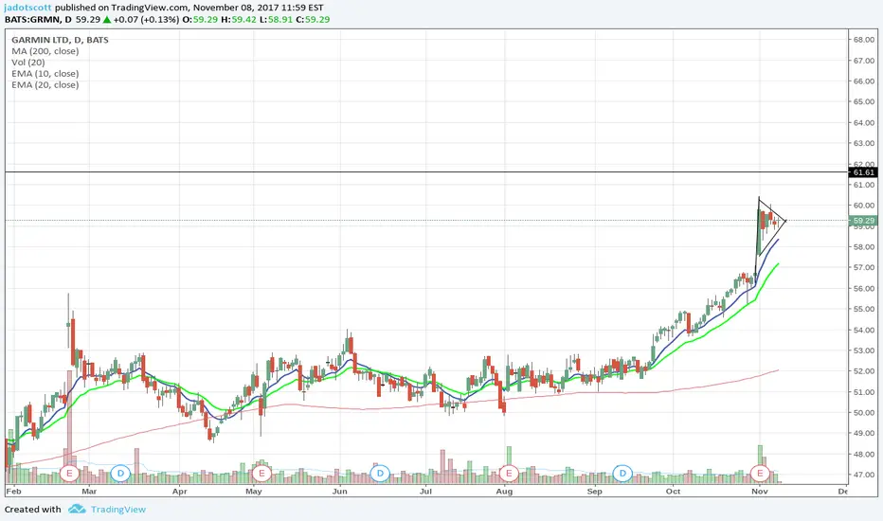Select the EMA (10, close) indicator label
The width and height of the screenshot is (883, 521).
coord(43,73)
